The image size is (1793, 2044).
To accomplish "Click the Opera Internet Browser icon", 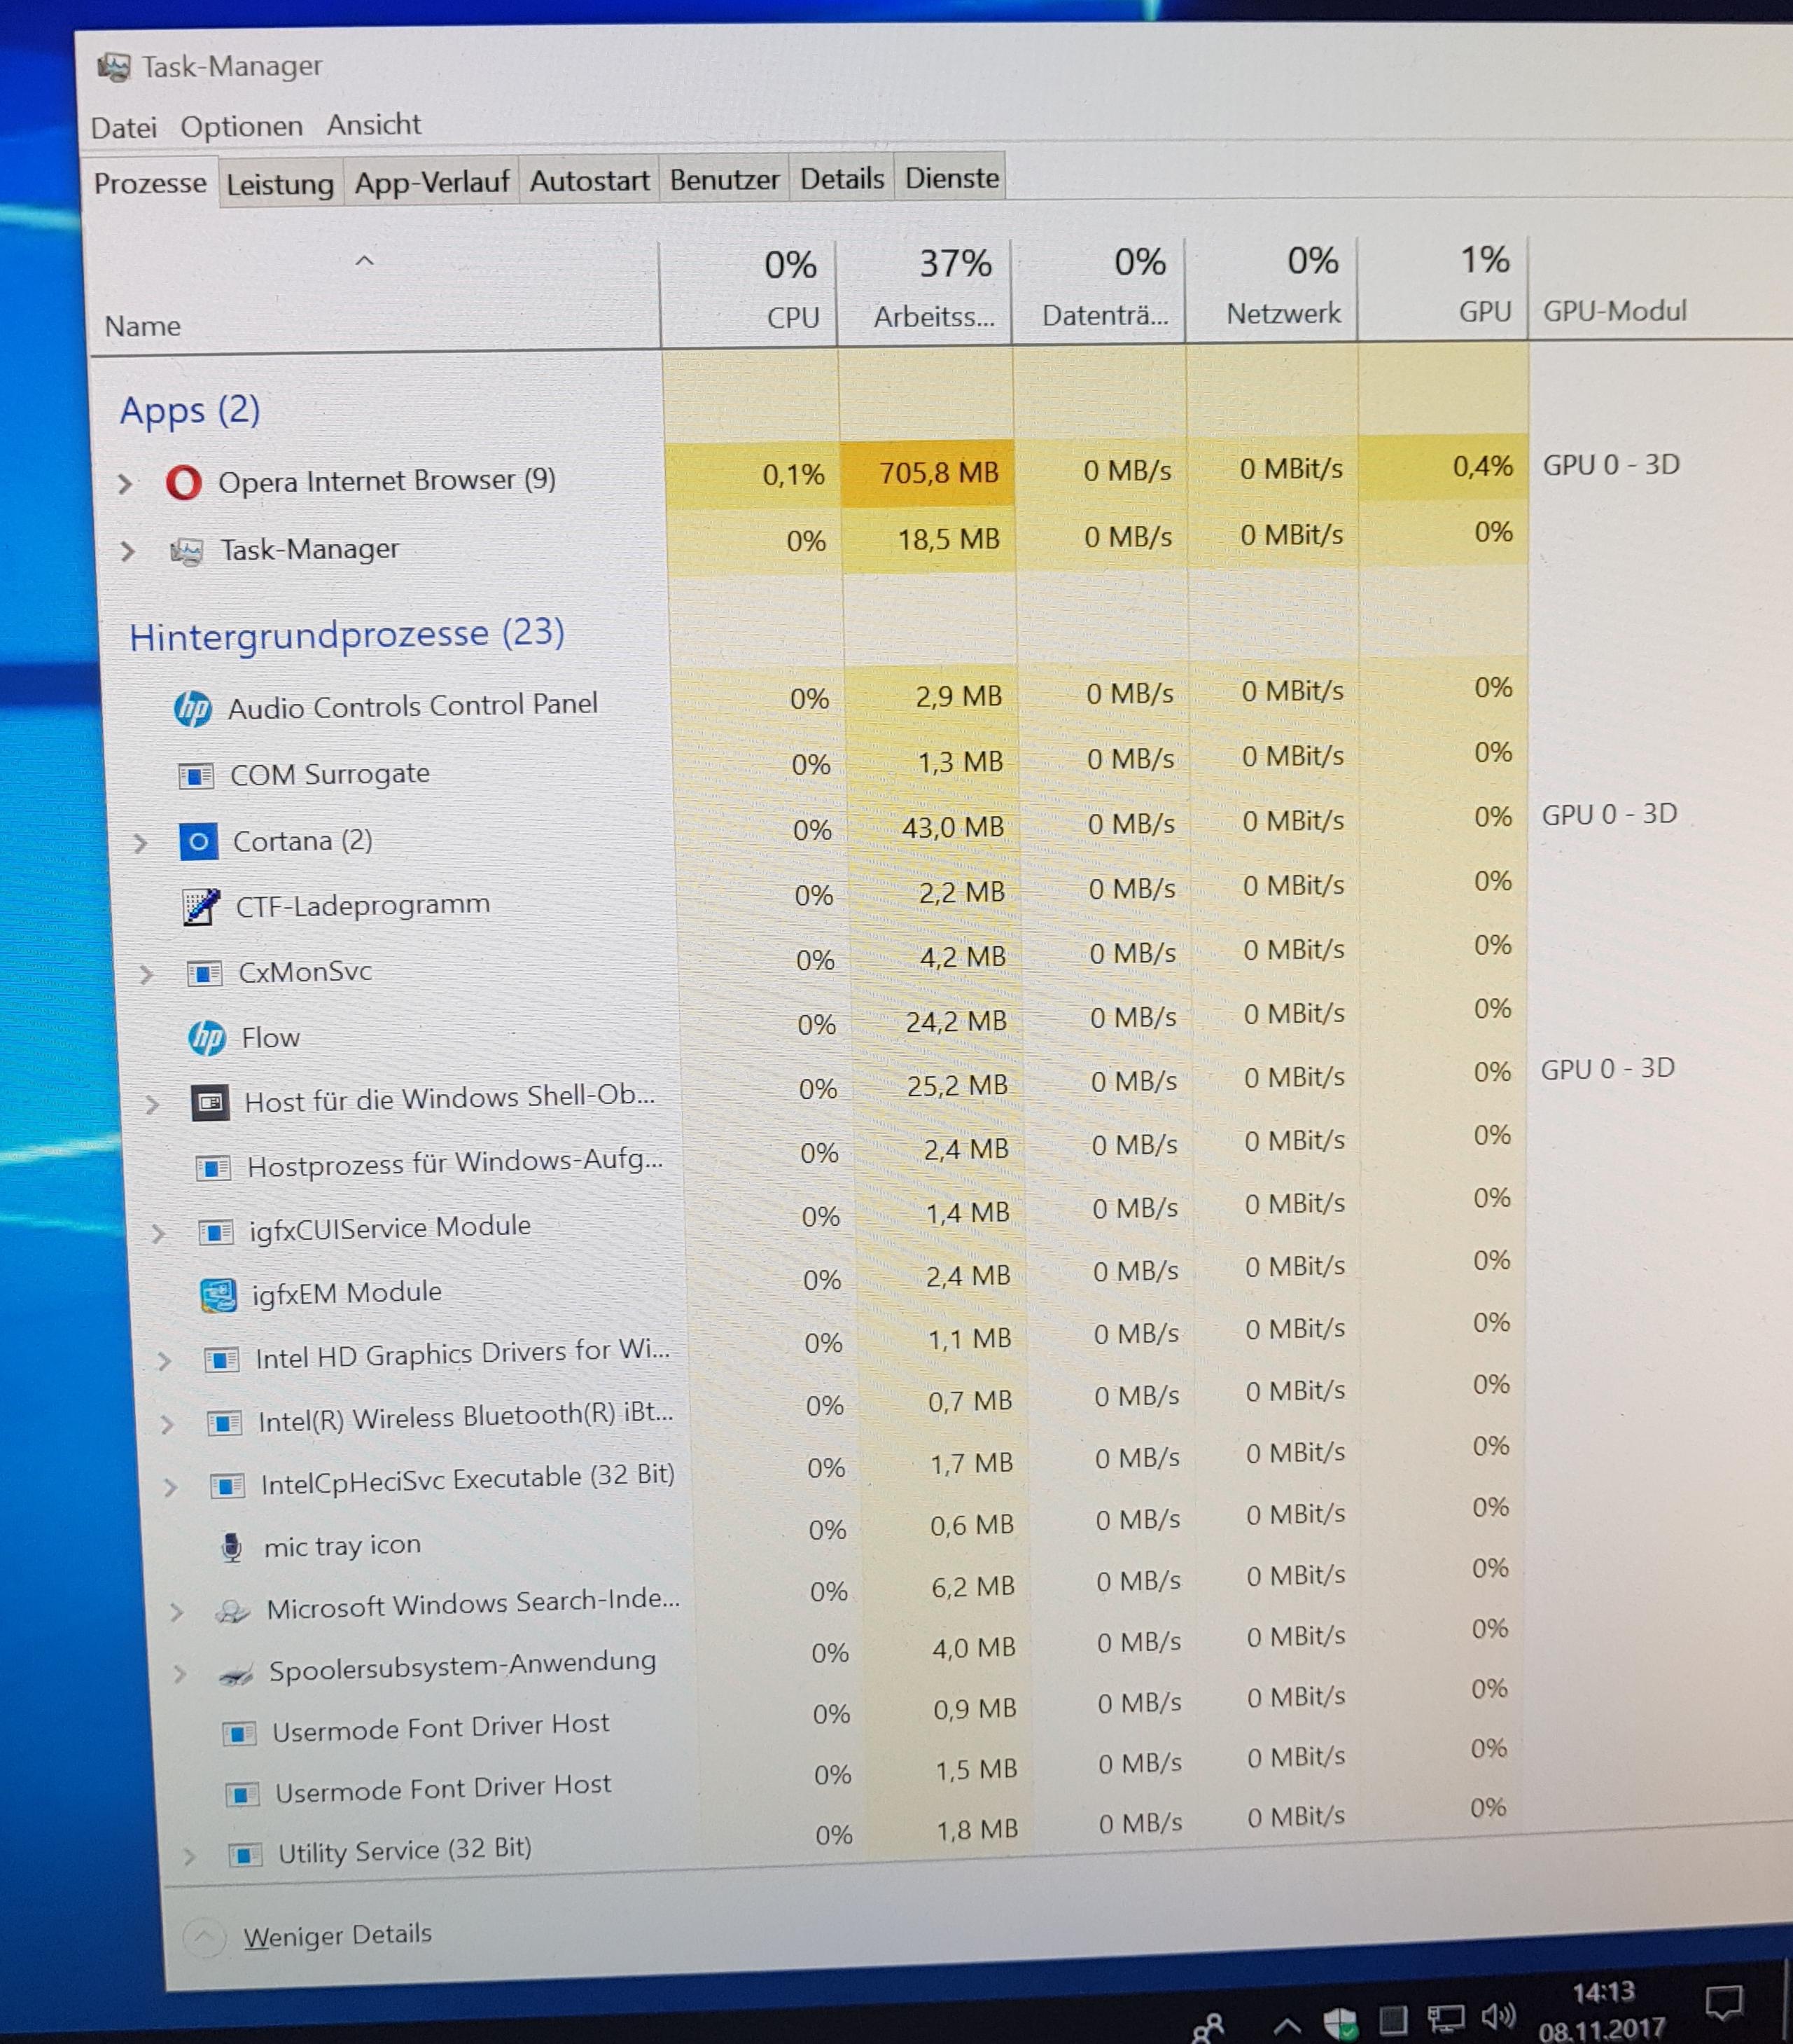I will tap(184, 483).
